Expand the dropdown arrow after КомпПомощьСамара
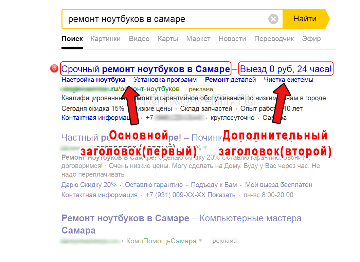Viewport: 360px width, 262px height. click(x=200, y=241)
